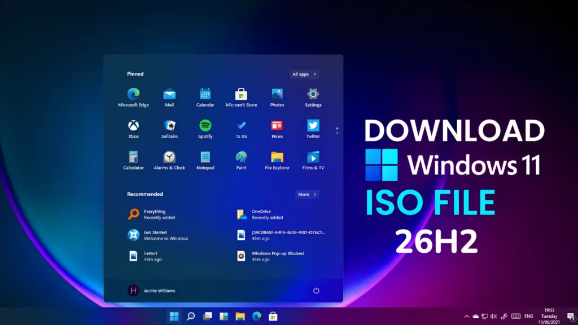The image size is (578, 325).
Task: Open the clock and date flyout
Action: click(549, 316)
